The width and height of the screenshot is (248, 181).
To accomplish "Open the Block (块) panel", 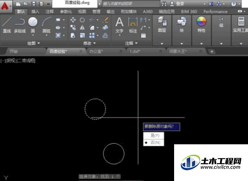I will [x=182, y=24].
